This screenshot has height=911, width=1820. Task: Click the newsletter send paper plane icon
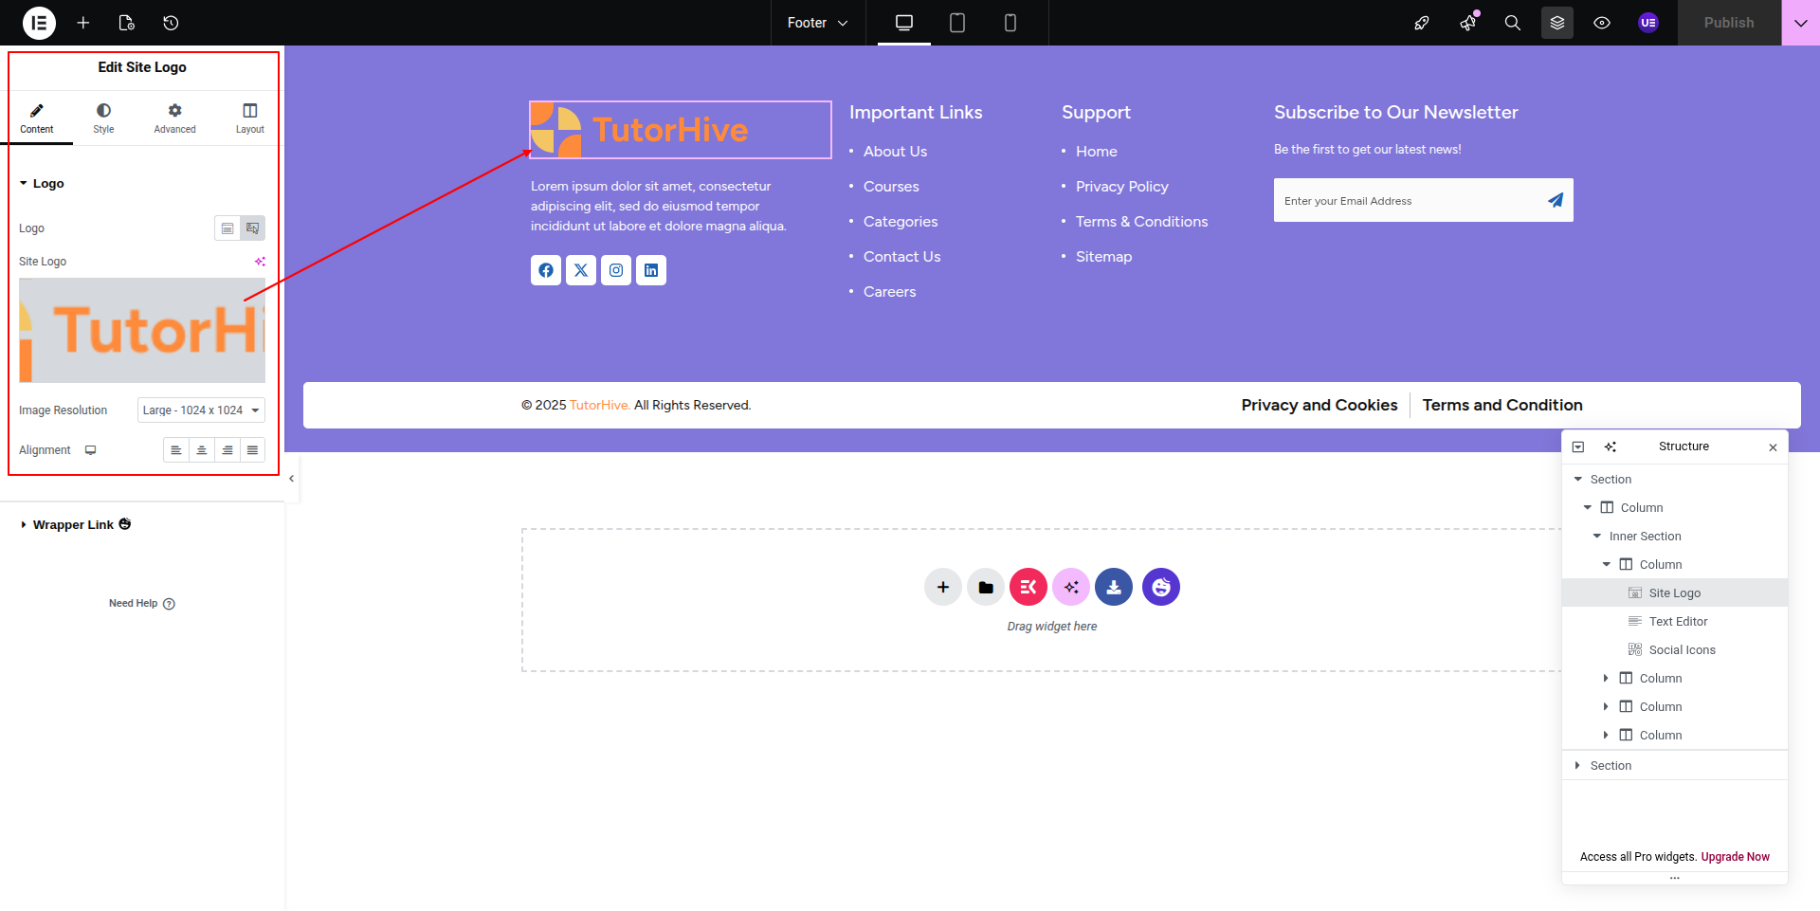(x=1555, y=200)
